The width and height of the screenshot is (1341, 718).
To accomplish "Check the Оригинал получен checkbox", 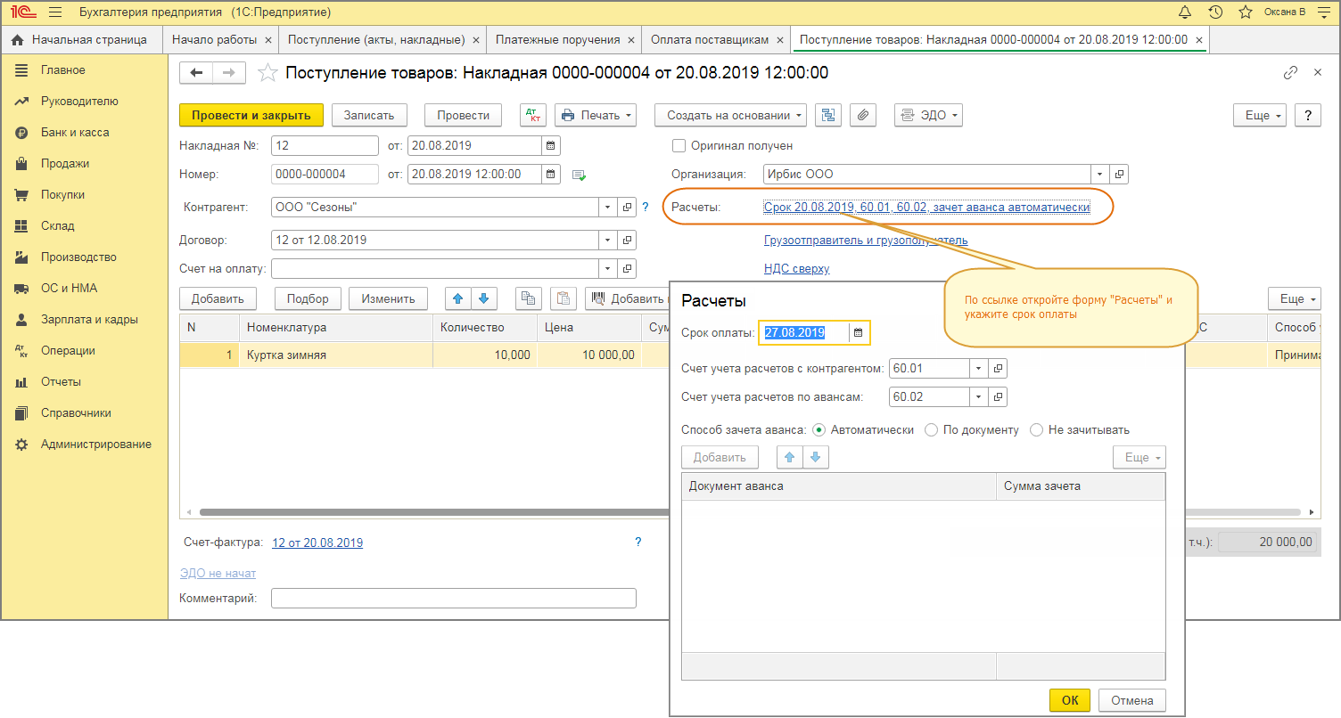I will 679,145.
